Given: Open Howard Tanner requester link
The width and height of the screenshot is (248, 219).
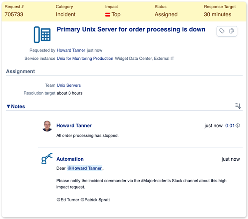Looking at the screenshot, I should point(71,50).
